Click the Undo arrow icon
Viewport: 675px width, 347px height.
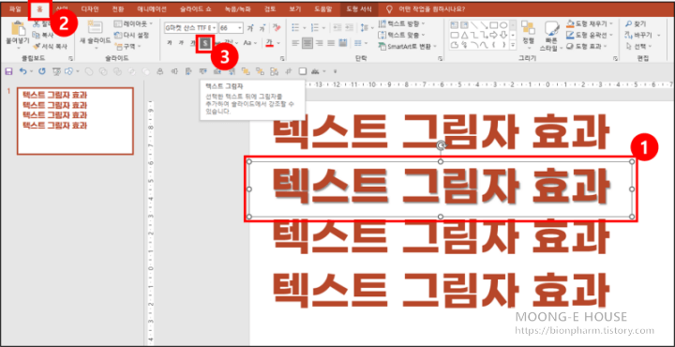(x=22, y=71)
